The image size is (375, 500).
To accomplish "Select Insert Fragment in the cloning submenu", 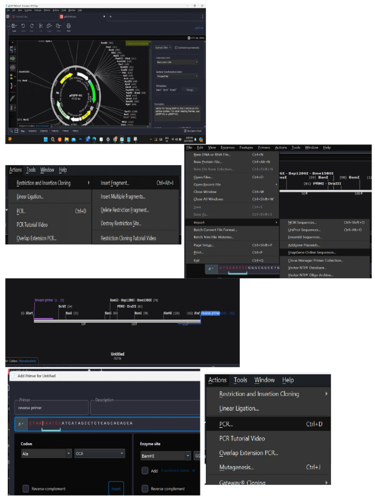I will (136, 183).
